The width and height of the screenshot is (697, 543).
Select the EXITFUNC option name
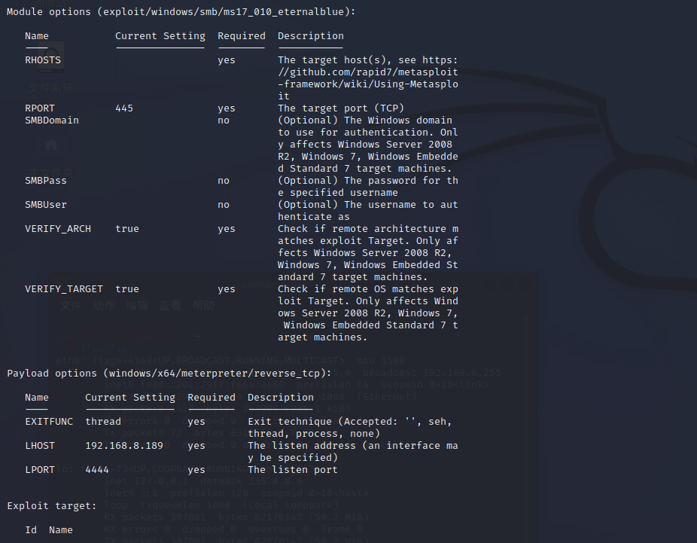pos(49,422)
